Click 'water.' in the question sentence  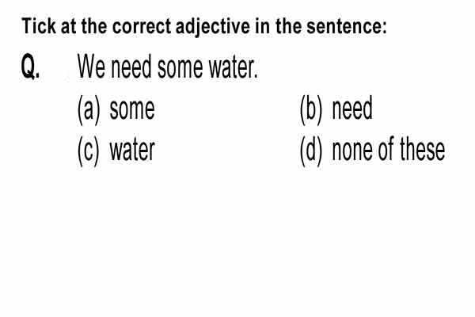click(x=234, y=68)
